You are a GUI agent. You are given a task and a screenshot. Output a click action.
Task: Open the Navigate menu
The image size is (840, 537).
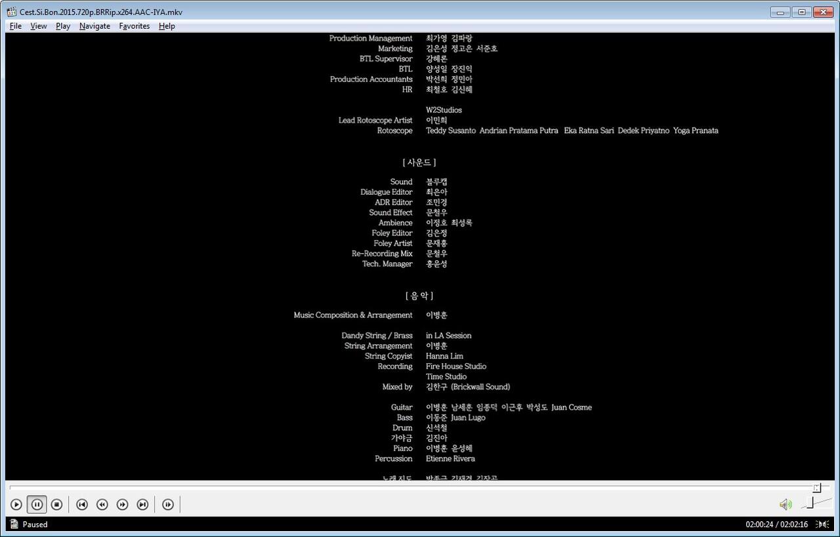click(94, 26)
